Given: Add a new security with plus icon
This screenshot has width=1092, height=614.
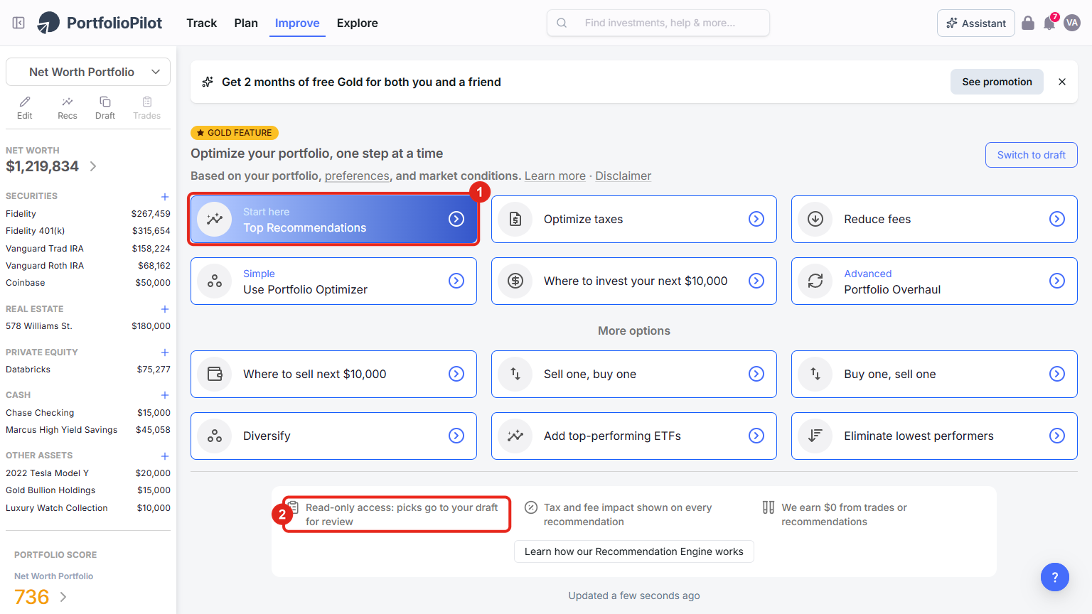Looking at the screenshot, I should click(x=165, y=197).
